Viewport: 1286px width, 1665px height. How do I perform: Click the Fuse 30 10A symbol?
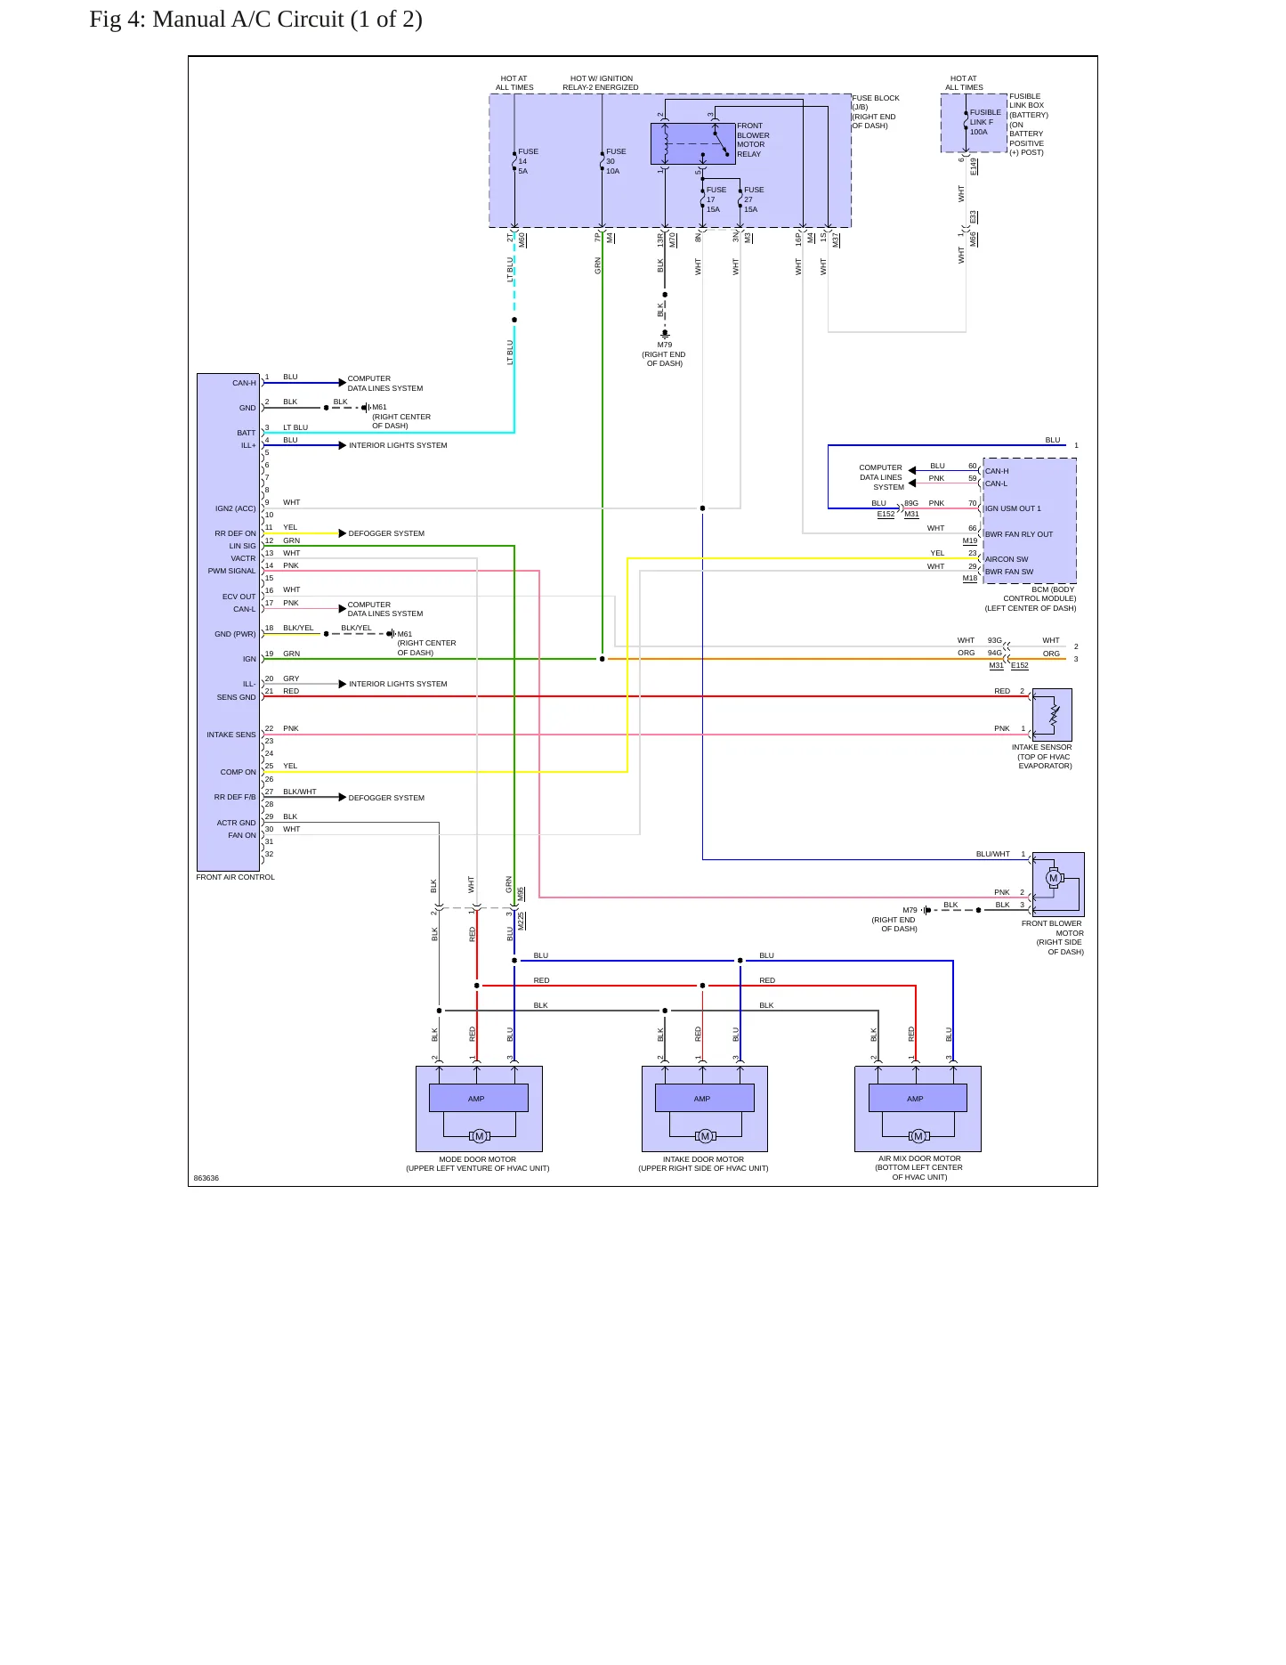603,161
